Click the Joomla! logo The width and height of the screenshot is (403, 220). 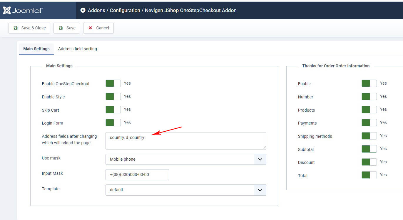23,11
